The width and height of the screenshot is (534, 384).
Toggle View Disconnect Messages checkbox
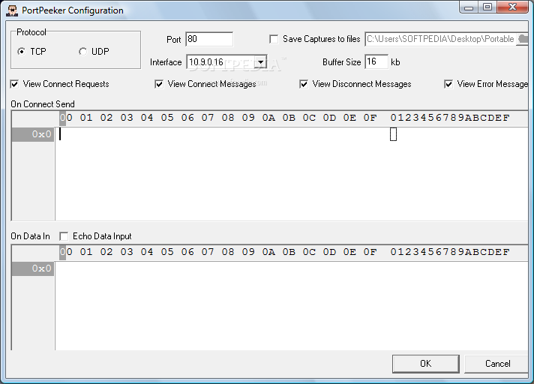304,84
